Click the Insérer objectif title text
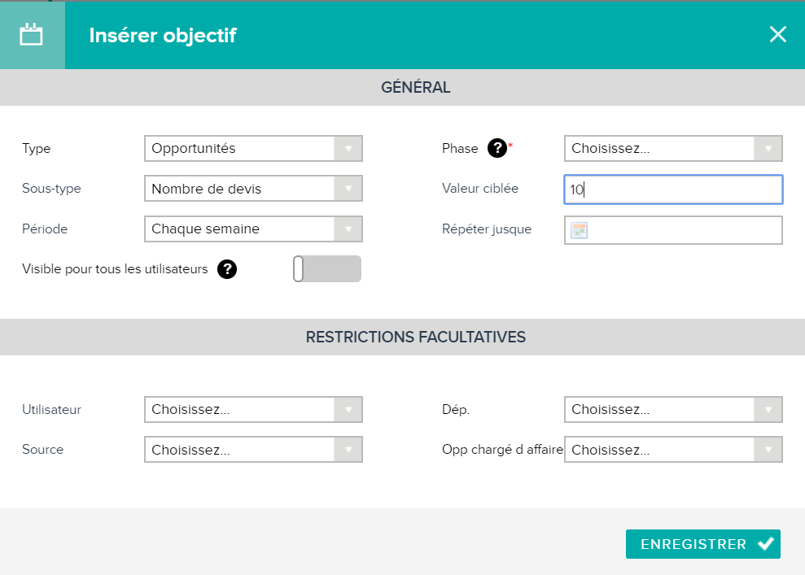 pos(163,36)
